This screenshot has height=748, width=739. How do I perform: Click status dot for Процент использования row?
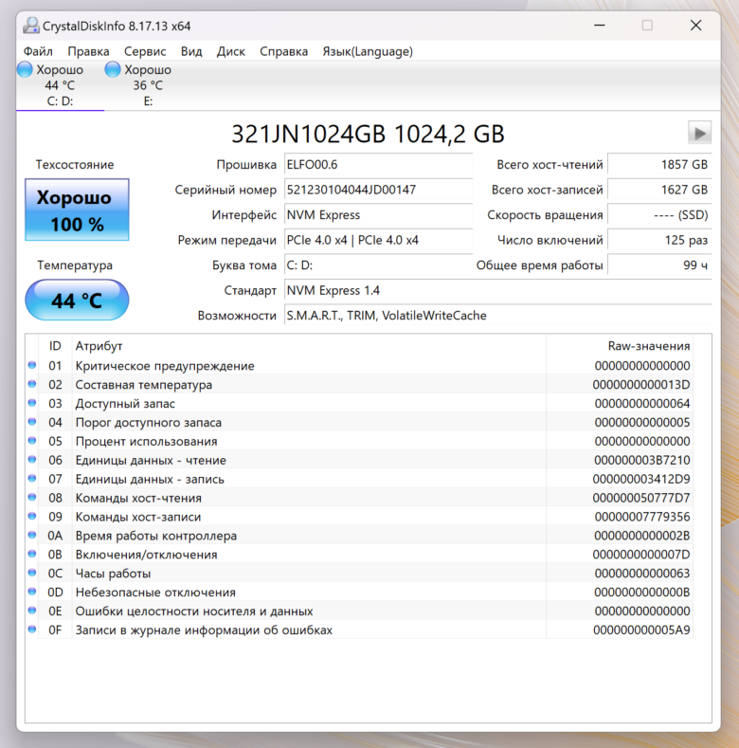coord(32,440)
